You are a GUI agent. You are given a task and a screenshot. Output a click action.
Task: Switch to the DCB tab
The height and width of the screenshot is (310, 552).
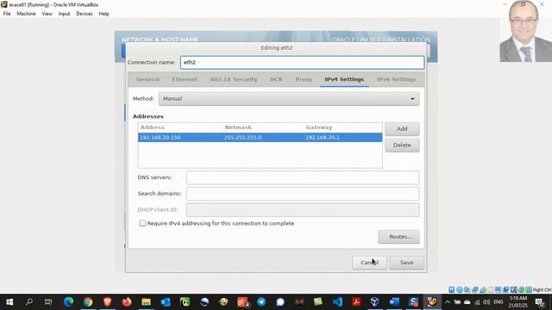coord(276,79)
